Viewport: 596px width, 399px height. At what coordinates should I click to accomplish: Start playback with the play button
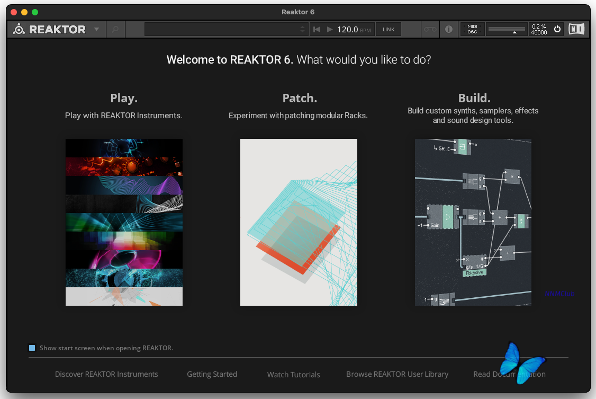click(330, 29)
